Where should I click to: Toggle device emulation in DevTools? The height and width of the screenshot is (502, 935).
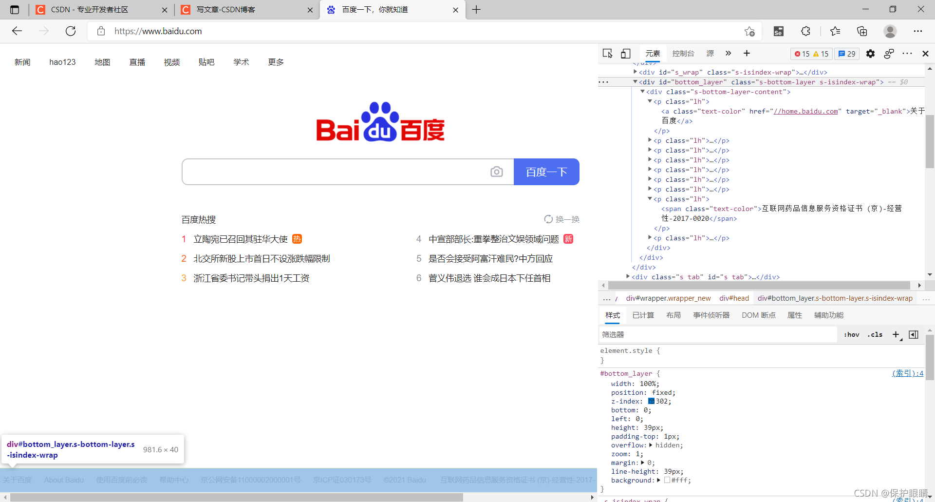(x=626, y=54)
